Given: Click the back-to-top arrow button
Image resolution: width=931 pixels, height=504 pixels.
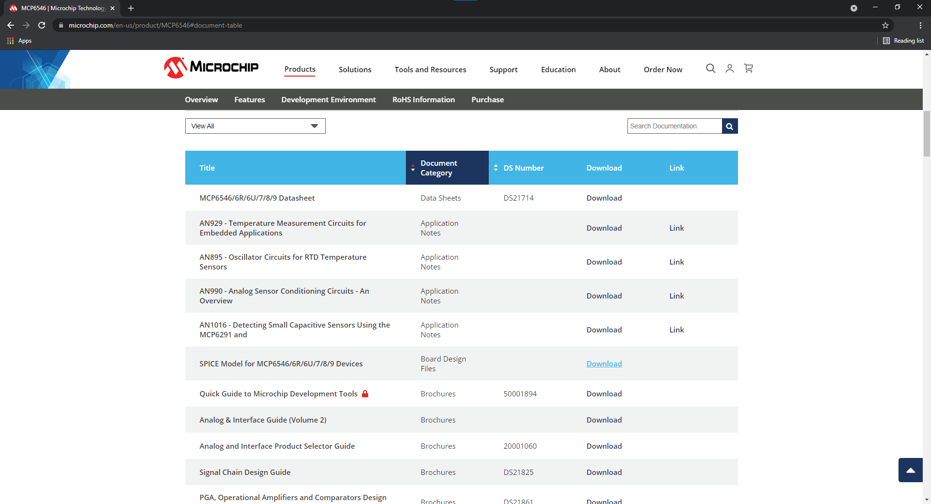Looking at the screenshot, I should pos(911,470).
